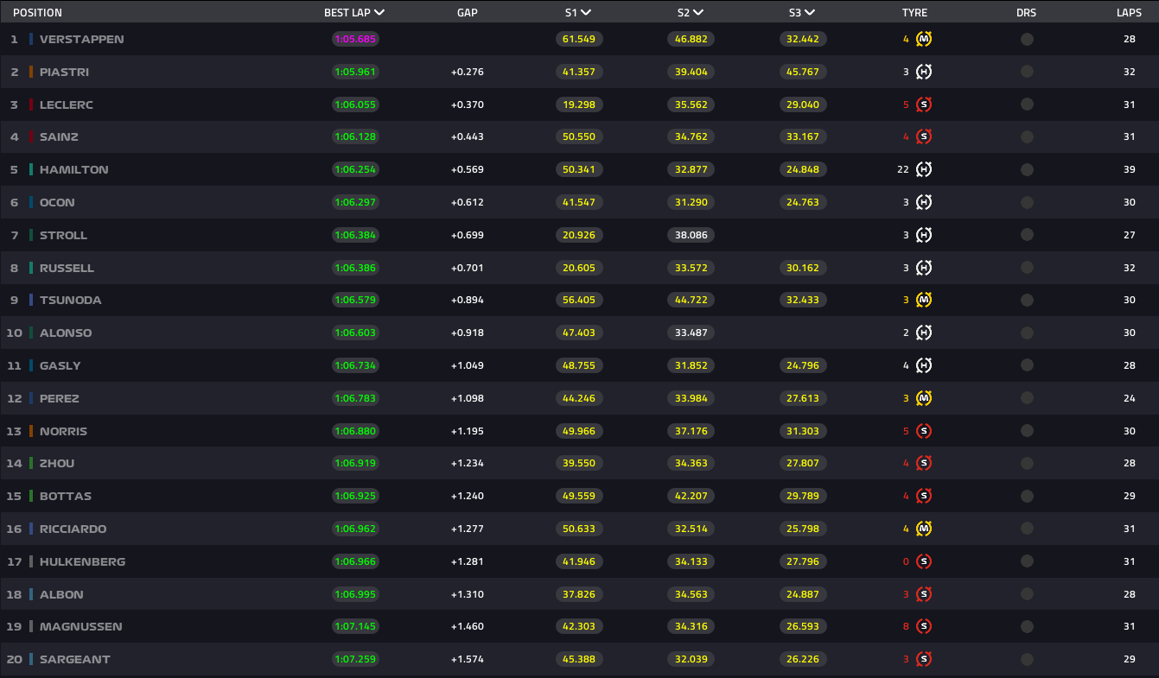Image resolution: width=1159 pixels, height=678 pixels.
Task: Click Norris's Soft tyre compound icon
Action: click(924, 430)
